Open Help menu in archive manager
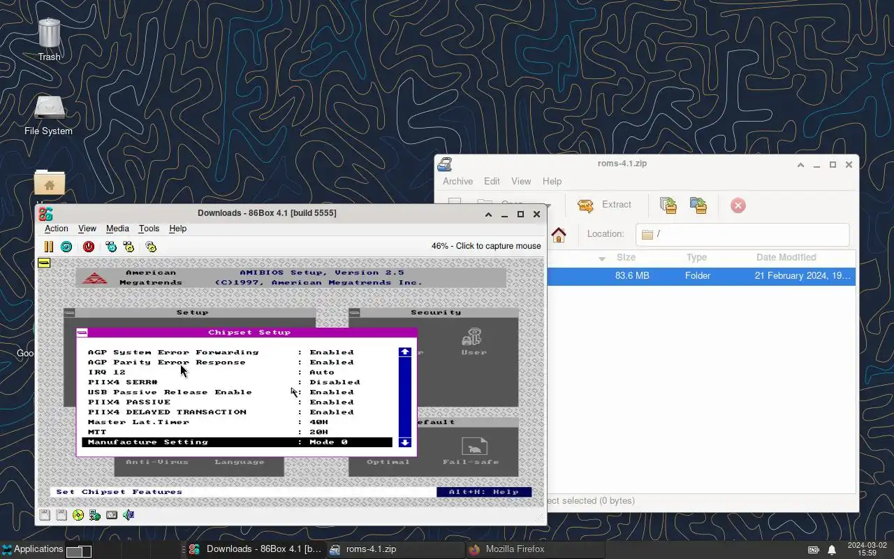The width and height of the screenshot is (894, 559). [552, 181]
